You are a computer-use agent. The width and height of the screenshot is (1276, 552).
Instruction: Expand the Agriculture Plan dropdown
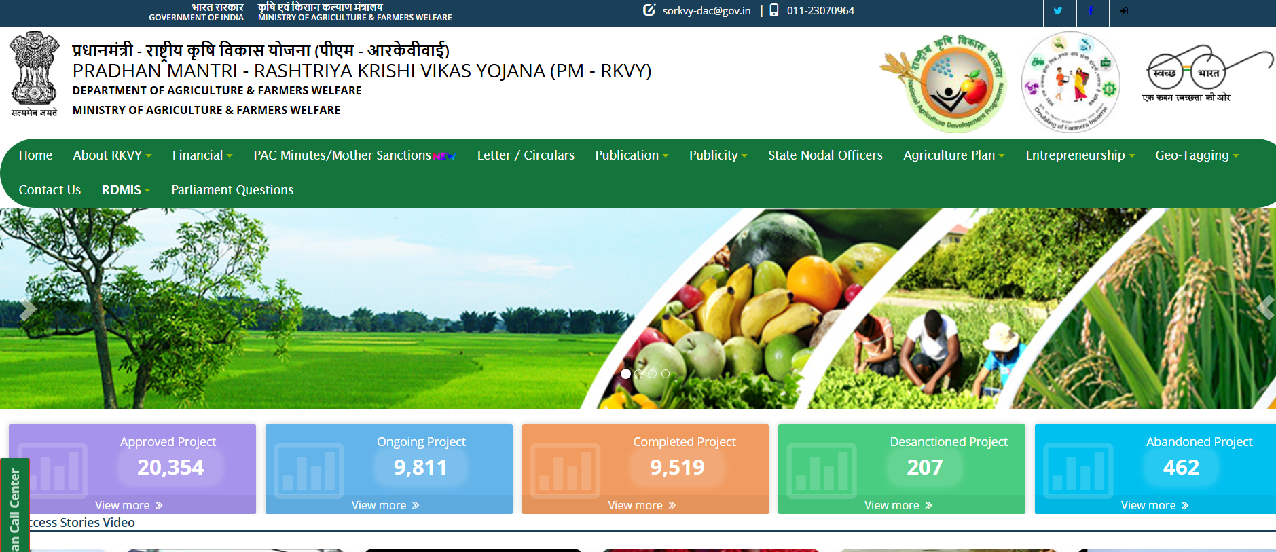tap(954, 155)
